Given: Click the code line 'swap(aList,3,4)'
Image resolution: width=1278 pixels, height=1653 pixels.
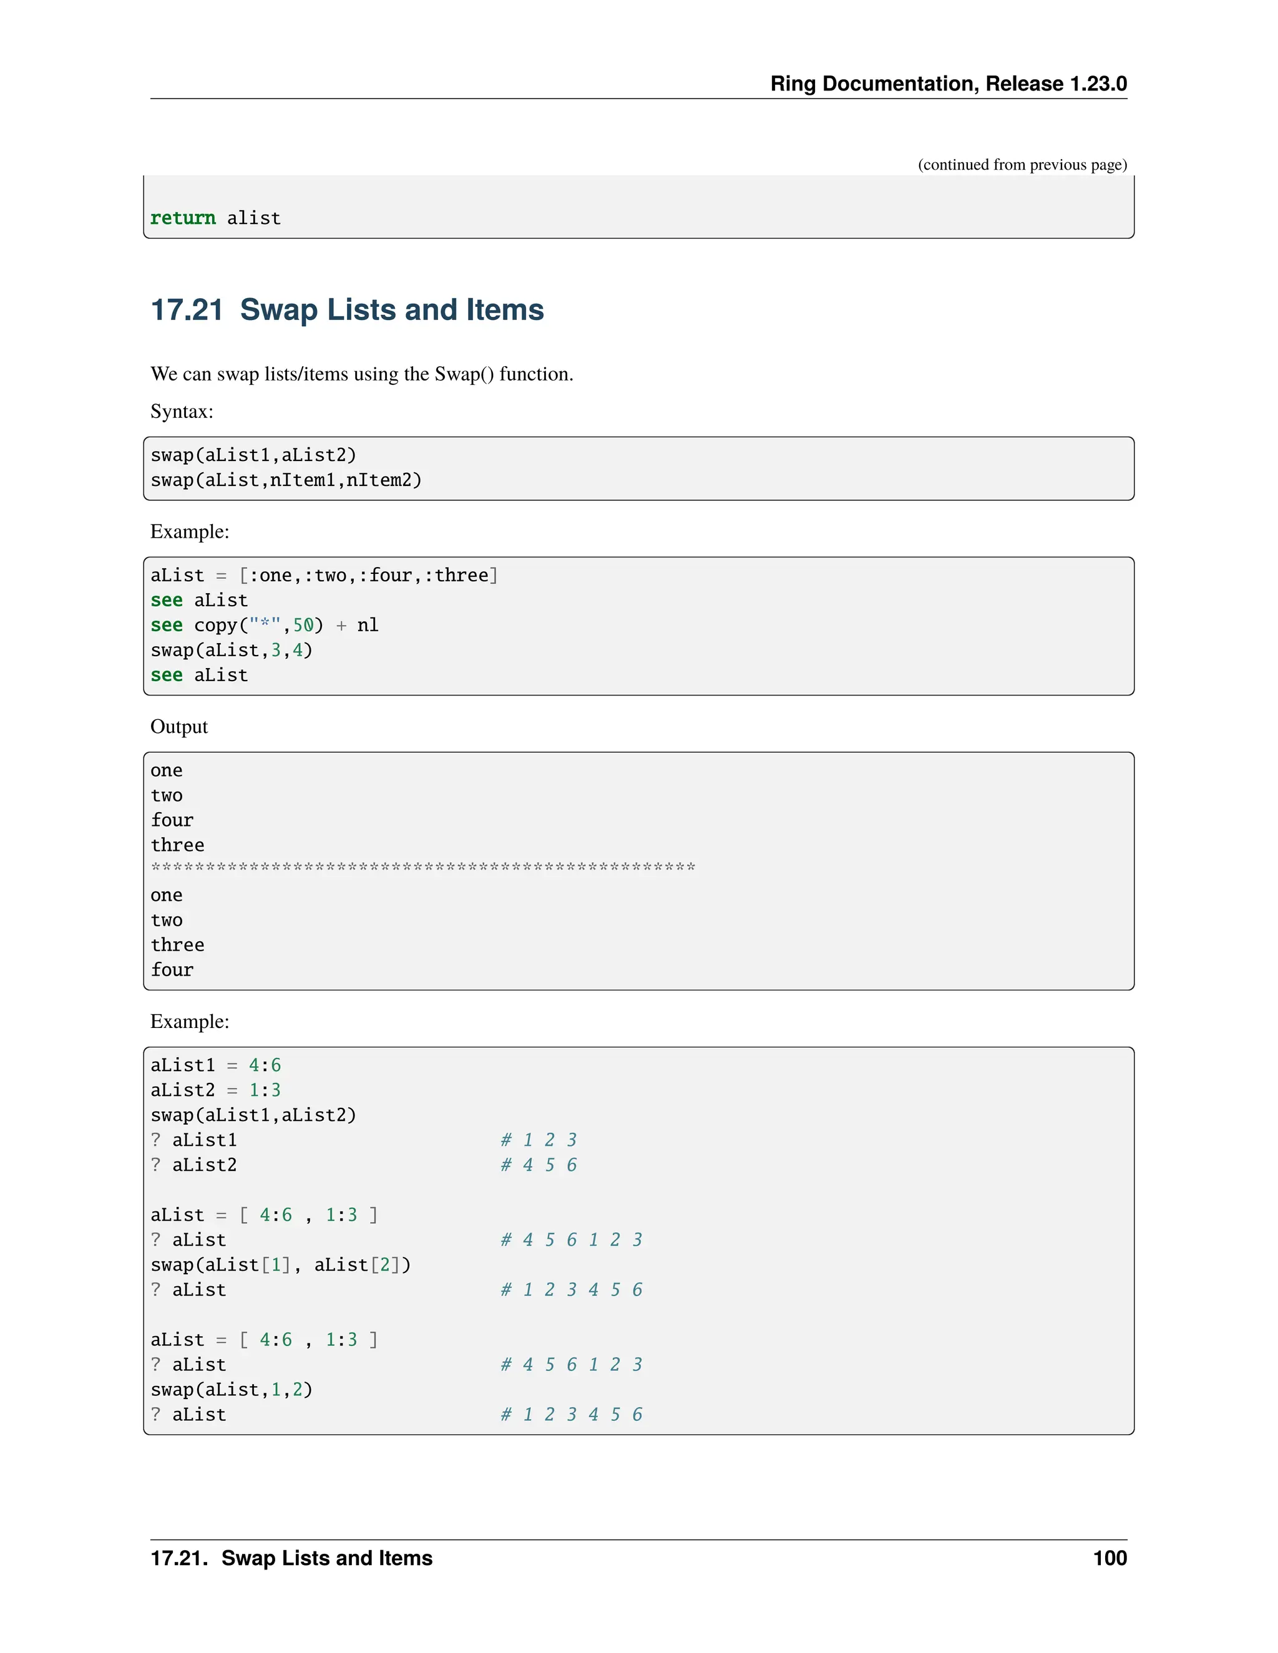Looking at the screenshot, I should click(232, 650).
